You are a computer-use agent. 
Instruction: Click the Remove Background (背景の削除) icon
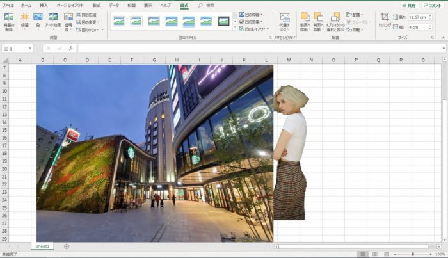(8, 22)
